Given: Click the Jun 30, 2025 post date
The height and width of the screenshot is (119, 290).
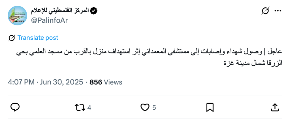Looking at the screenshot, I should (61, 82).
